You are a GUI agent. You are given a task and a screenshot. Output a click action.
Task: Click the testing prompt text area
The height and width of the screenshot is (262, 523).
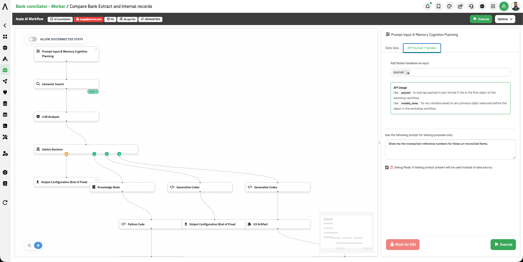(x=450, y=149)
